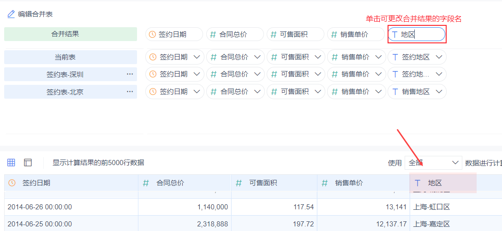Expand 签约日期 dropdown in 当前表 row

tap(197, 57)
